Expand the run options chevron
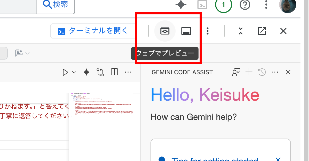Screen dimensions: 309x161 pyautogui.click(x=74, y=72)
